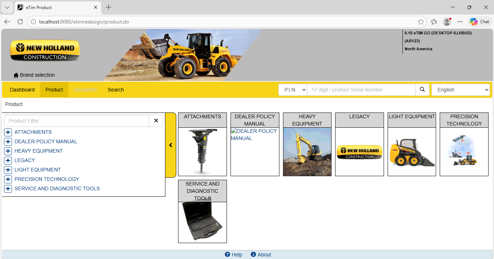Select PRECISION TECHNOLOGY text in the tree
Image resolution: width=494 pixels, height=259 pixels.
coord(47,179)
